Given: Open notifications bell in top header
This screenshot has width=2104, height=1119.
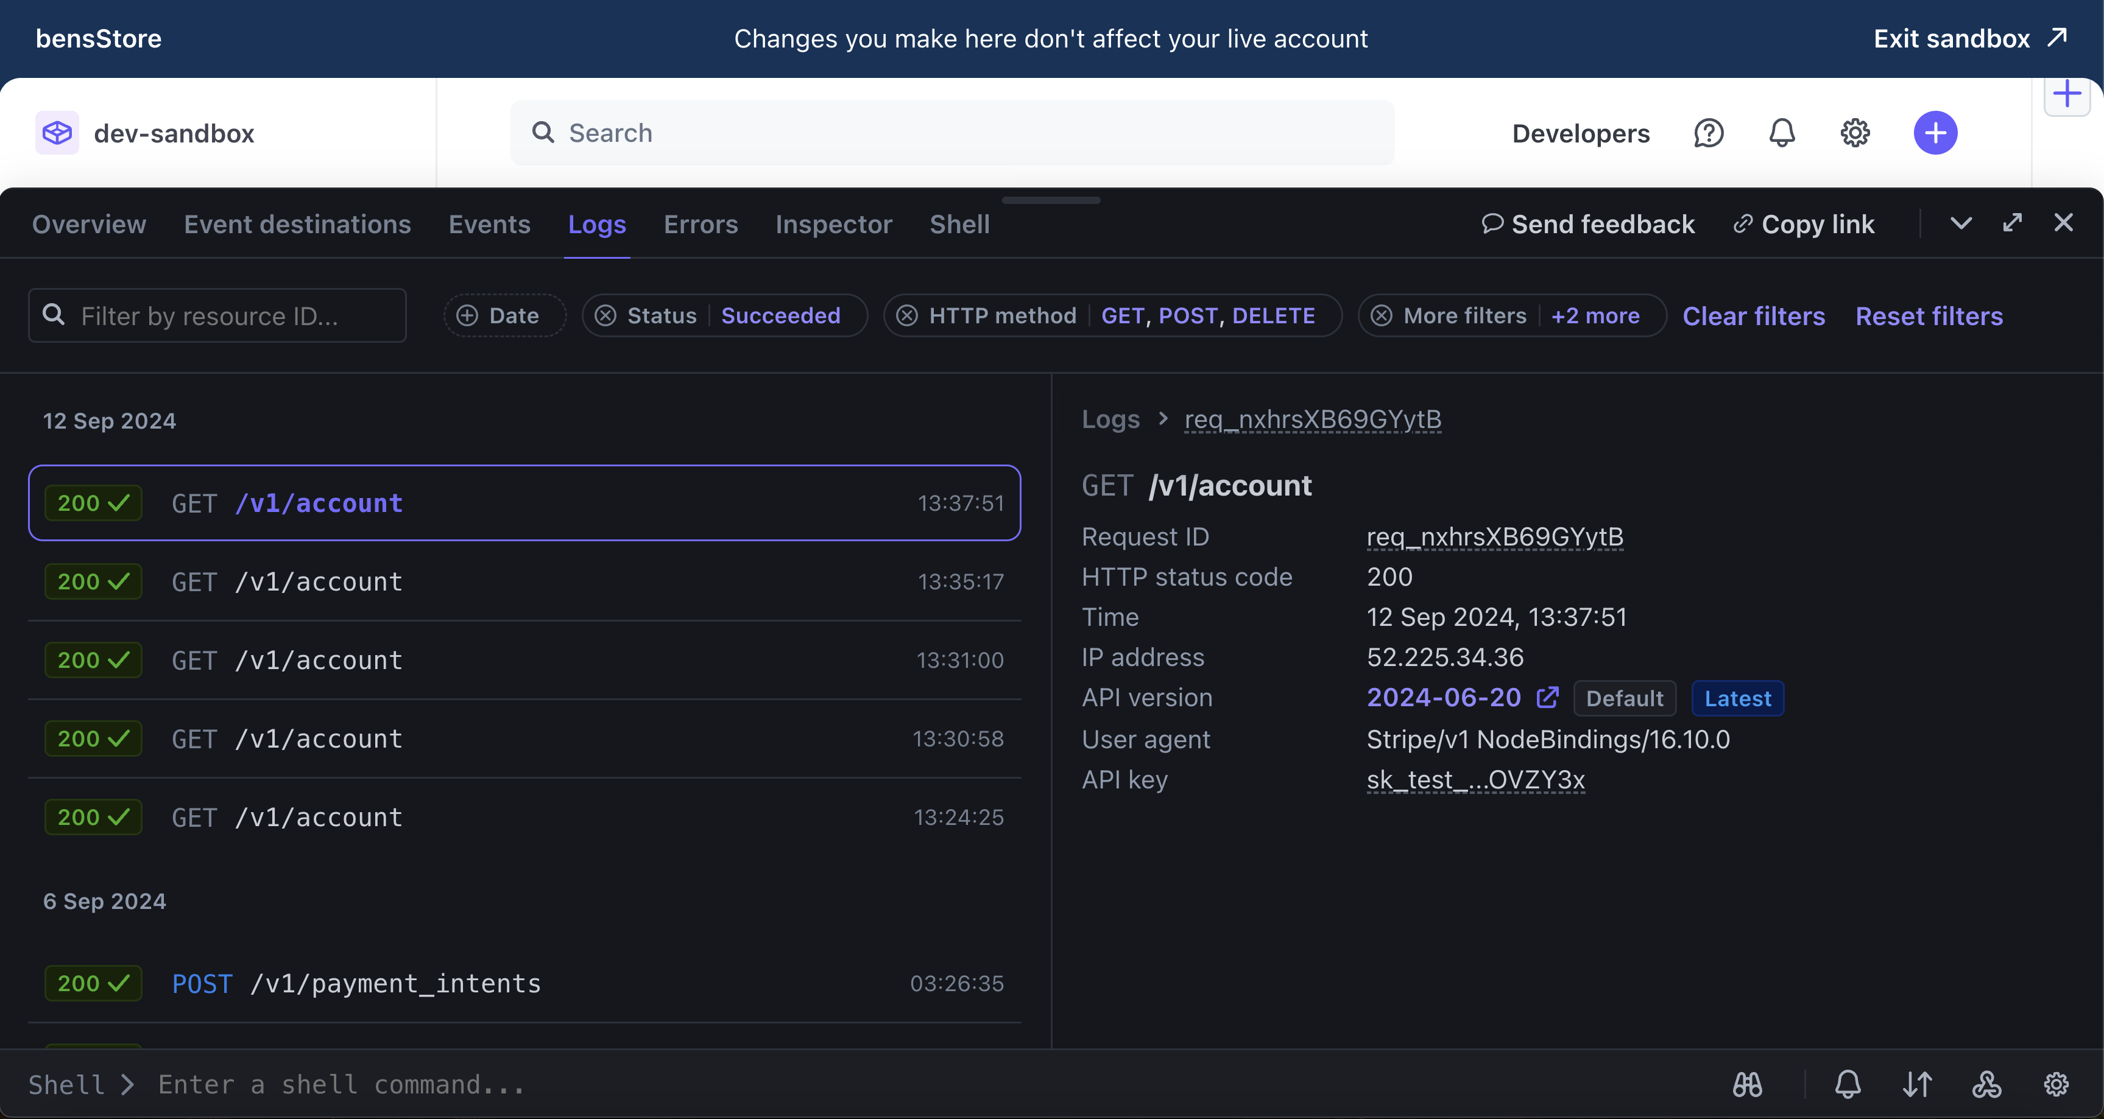Looking at the screenshot, I should click(1781, 132).
